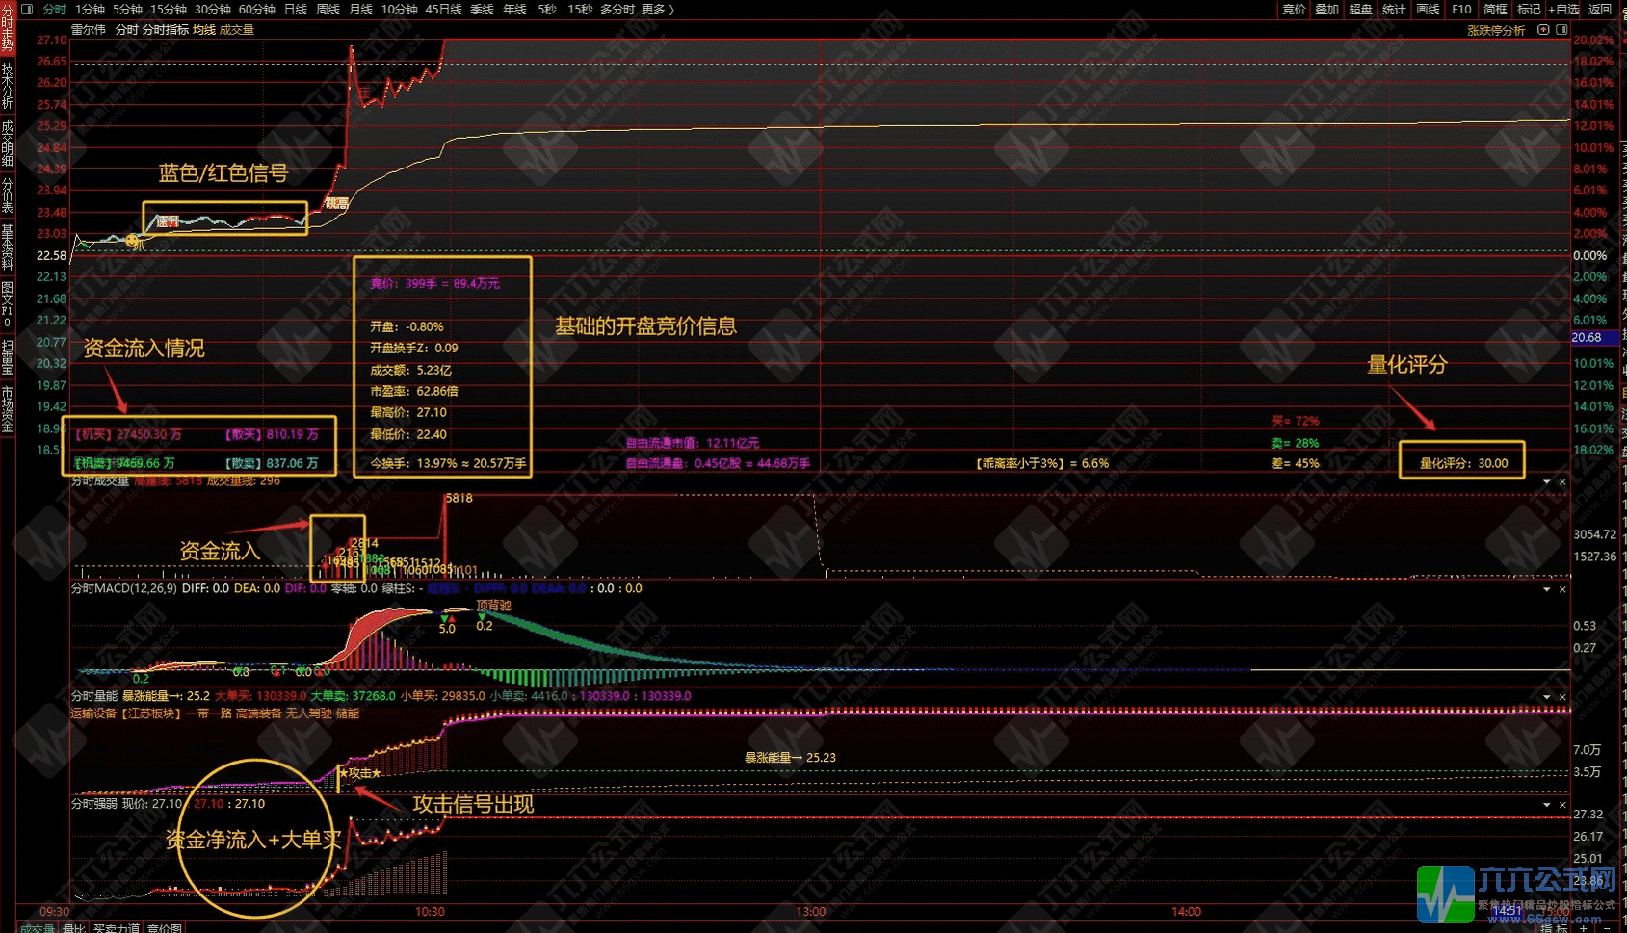Toggle the right panel icon near 涨跌停分析
This screenshot has height=933, width=1627.
(x=1561, y=30)
